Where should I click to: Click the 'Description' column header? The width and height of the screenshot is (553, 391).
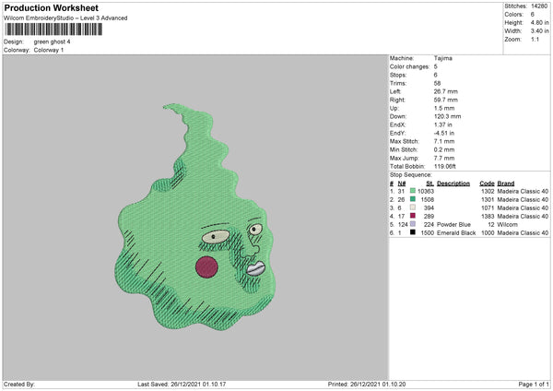(x=453, y=184)
